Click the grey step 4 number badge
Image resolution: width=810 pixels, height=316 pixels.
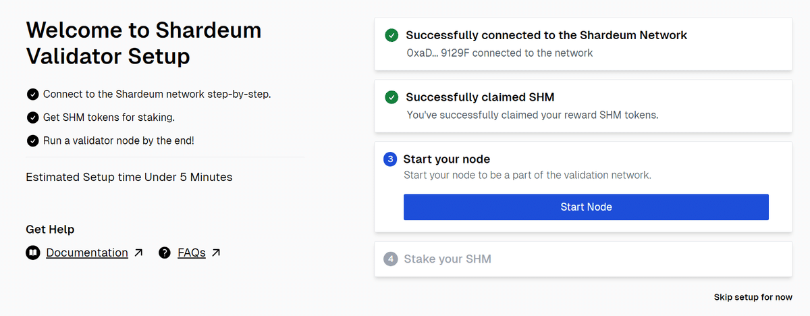[390, 259]
